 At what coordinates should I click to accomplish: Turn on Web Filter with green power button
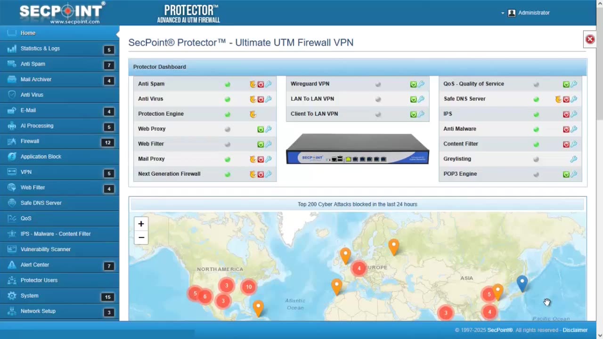tap(261, 145)
